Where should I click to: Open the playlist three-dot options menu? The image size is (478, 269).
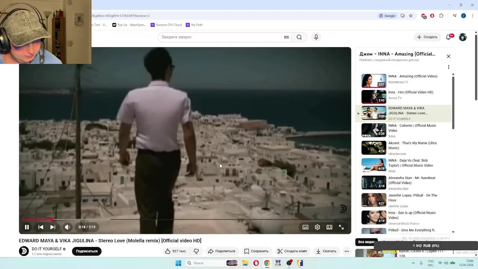448,67
